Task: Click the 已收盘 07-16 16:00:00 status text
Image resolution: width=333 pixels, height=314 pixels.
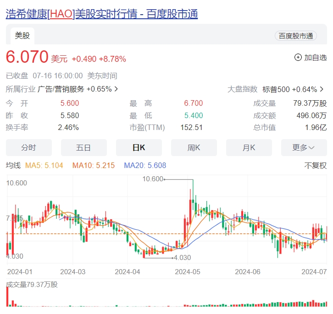Action: pyautogui.click(x=44, y=76)
